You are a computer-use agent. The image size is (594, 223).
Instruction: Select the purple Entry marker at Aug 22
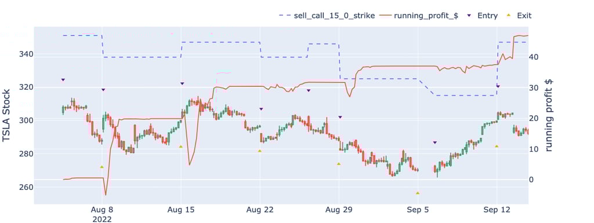[x=261, y=109]
